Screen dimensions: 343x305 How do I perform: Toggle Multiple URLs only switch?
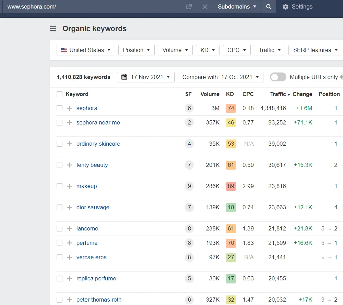pyautogui.click(x=278, y=77)
